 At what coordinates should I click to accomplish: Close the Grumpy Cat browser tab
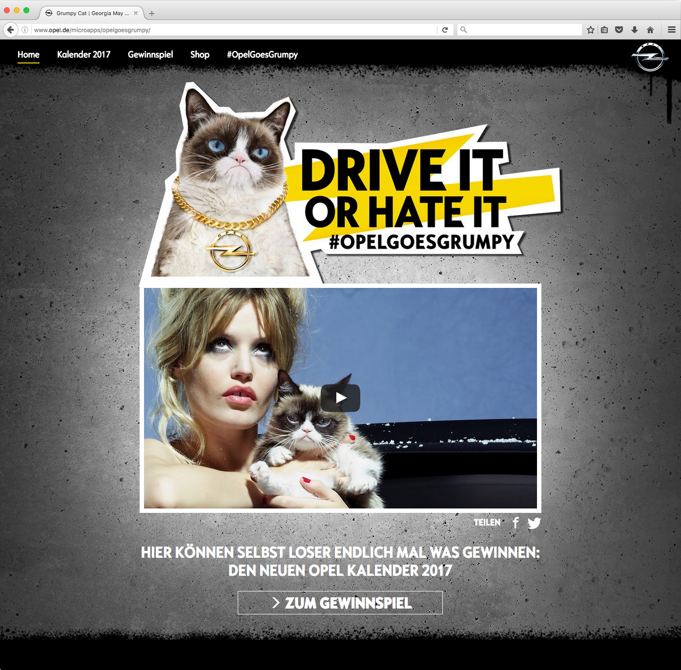coord(136,13)
